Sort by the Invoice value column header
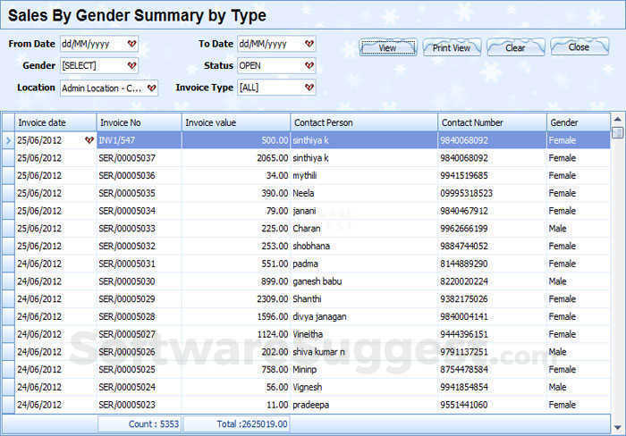The image size is (626, 436). pyautogui.click(x=236, y=122)
